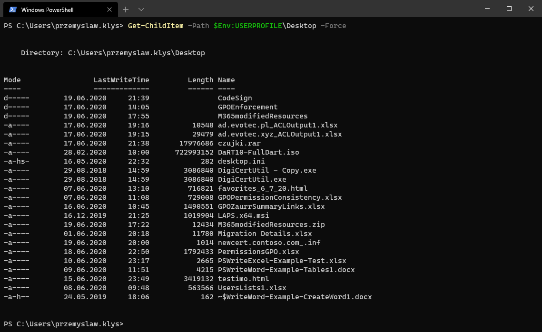Click the Directory path header text
This screenshot has height=332, width=542.
pos(112,53)
